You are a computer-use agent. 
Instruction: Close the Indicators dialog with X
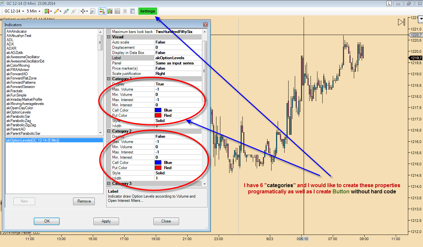click(x=205, y=25)
